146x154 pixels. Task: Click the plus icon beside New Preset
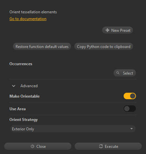click(x=107, y=30)
